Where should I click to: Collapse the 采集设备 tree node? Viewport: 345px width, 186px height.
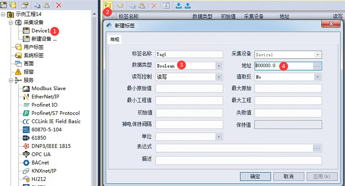click(x=11, y=22)
